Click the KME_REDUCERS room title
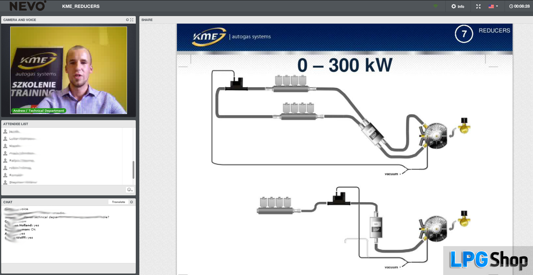The image size is (533, 275). coord(81,6)
